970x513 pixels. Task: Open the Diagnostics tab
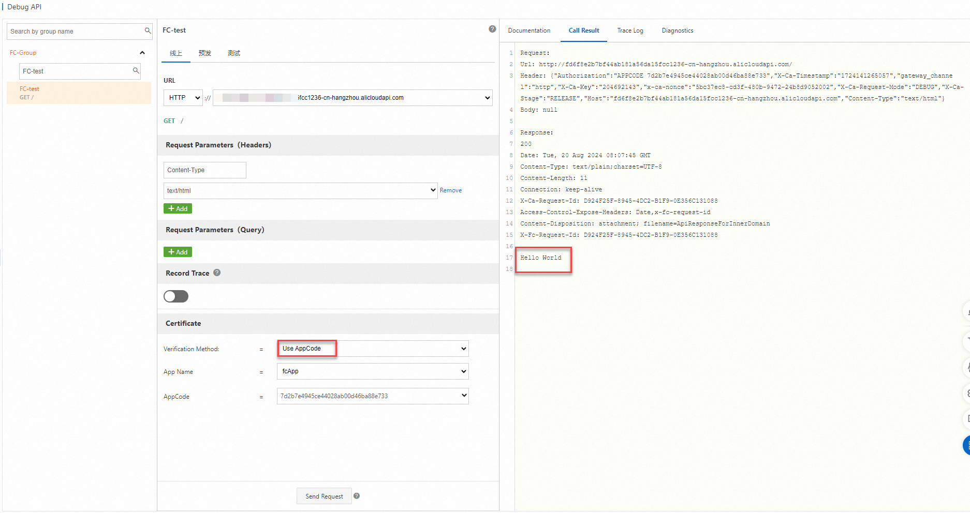(678, 31)
